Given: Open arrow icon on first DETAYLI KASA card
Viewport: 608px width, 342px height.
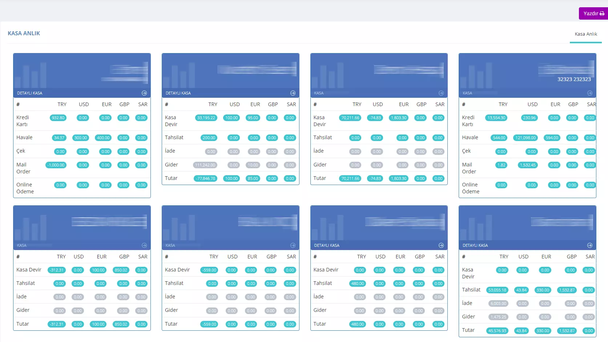Looking at the screenshot, I should (x=144, y=93).
